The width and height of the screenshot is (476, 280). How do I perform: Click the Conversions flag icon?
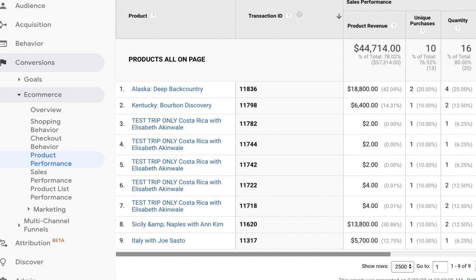(3, 63)
